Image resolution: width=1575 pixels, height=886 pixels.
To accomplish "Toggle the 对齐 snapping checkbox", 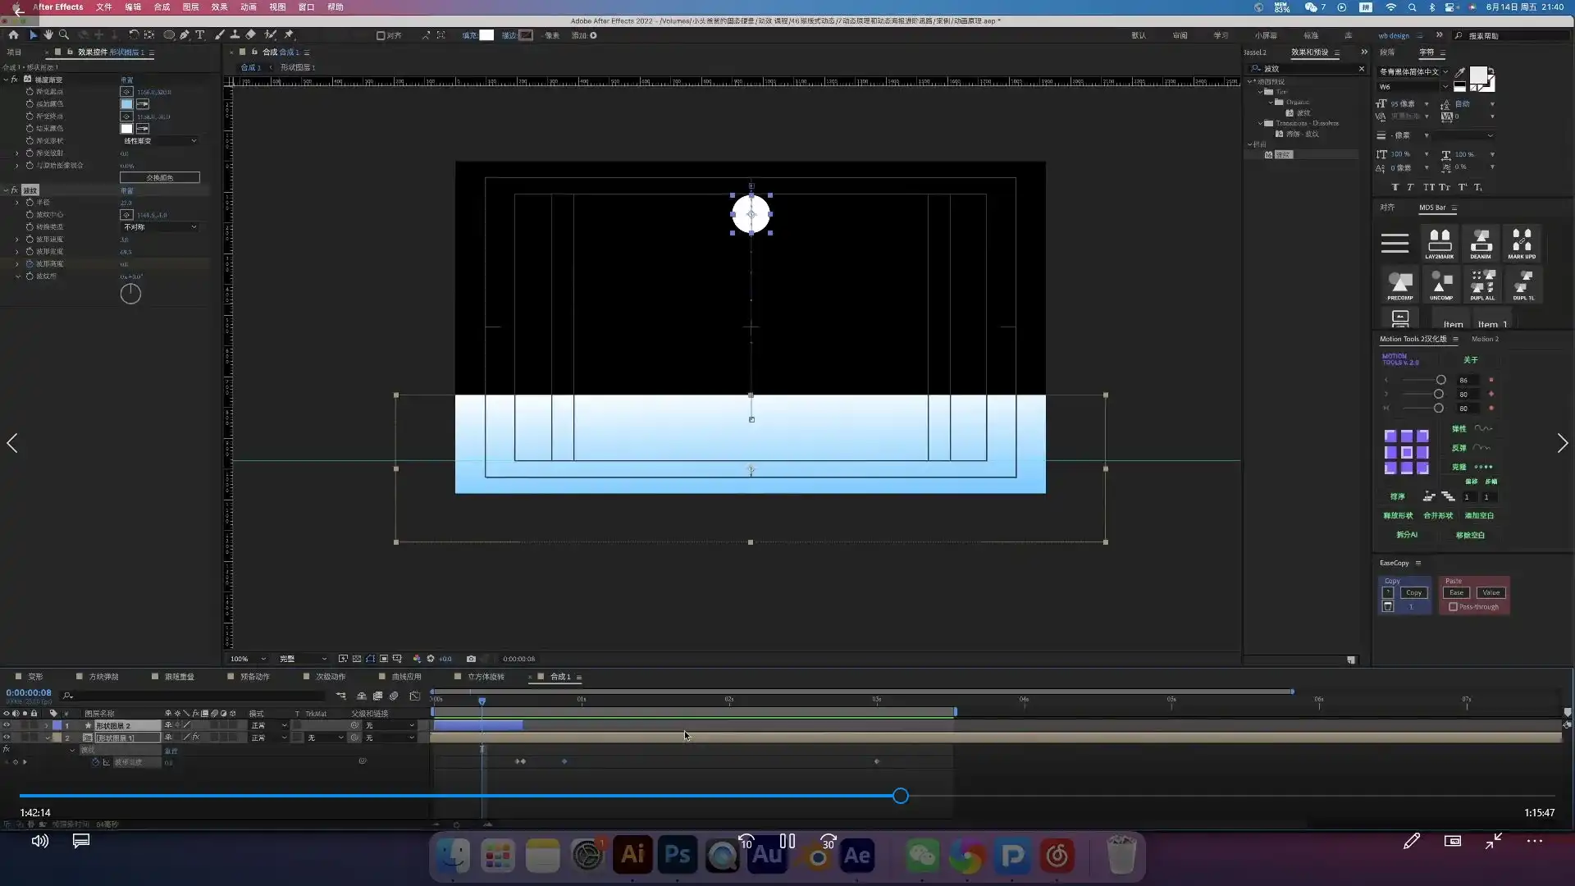I will 381,35.
